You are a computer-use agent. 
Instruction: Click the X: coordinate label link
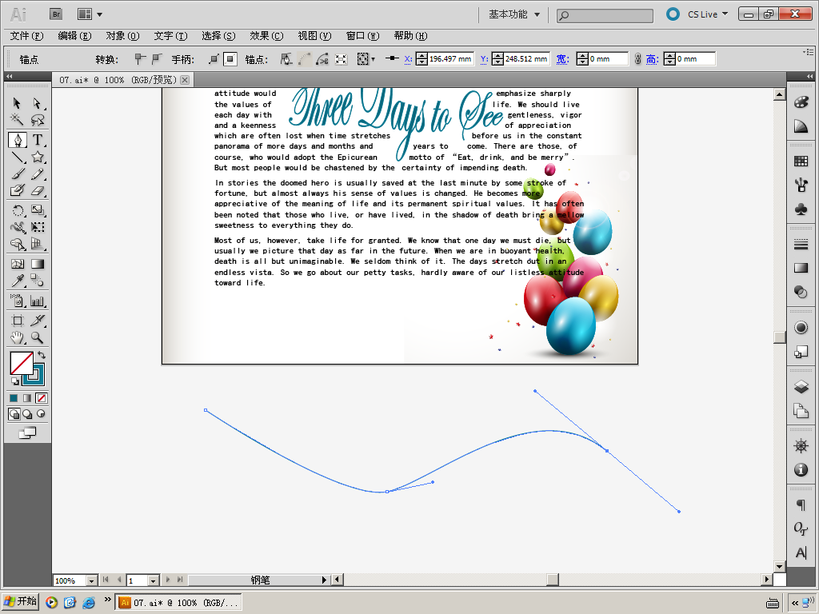409,59
